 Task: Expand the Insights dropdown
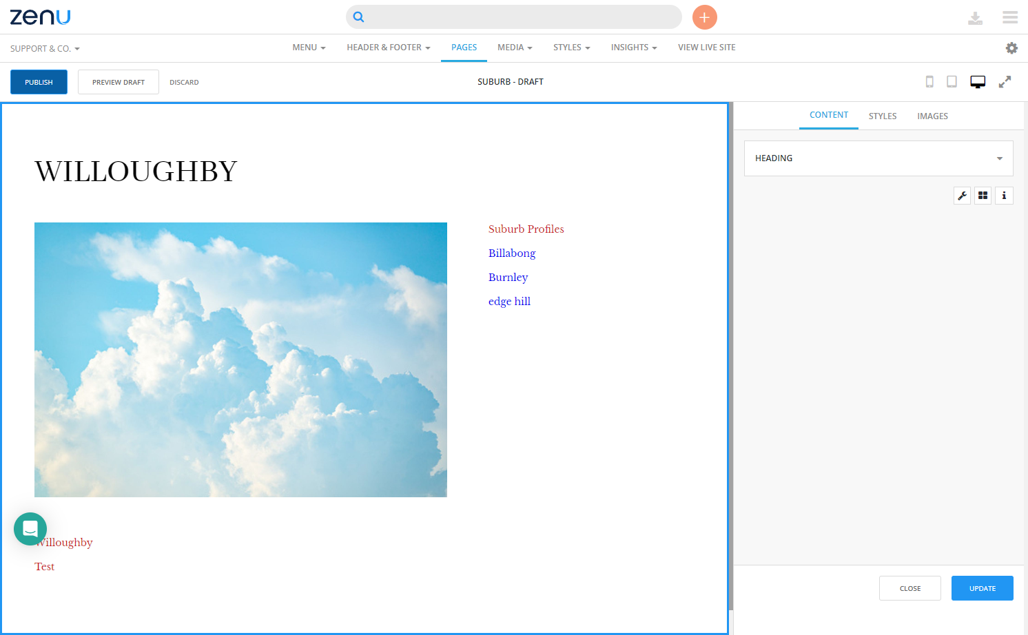634,48
